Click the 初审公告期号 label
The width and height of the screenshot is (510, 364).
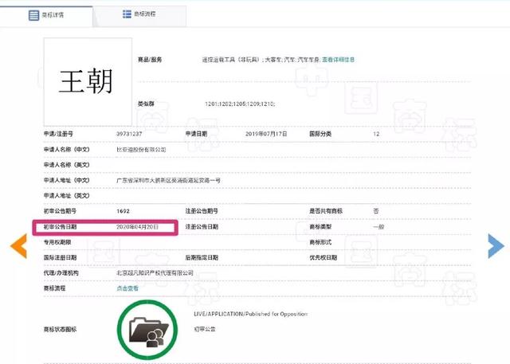pos(61,211)
